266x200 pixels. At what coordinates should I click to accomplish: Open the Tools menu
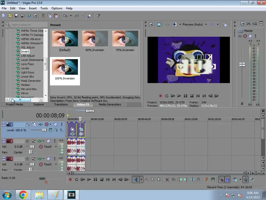pos(44,8)
